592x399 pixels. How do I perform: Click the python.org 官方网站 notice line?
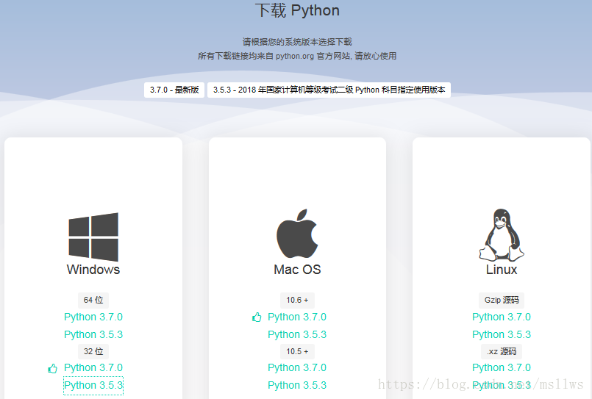(297, 56)
